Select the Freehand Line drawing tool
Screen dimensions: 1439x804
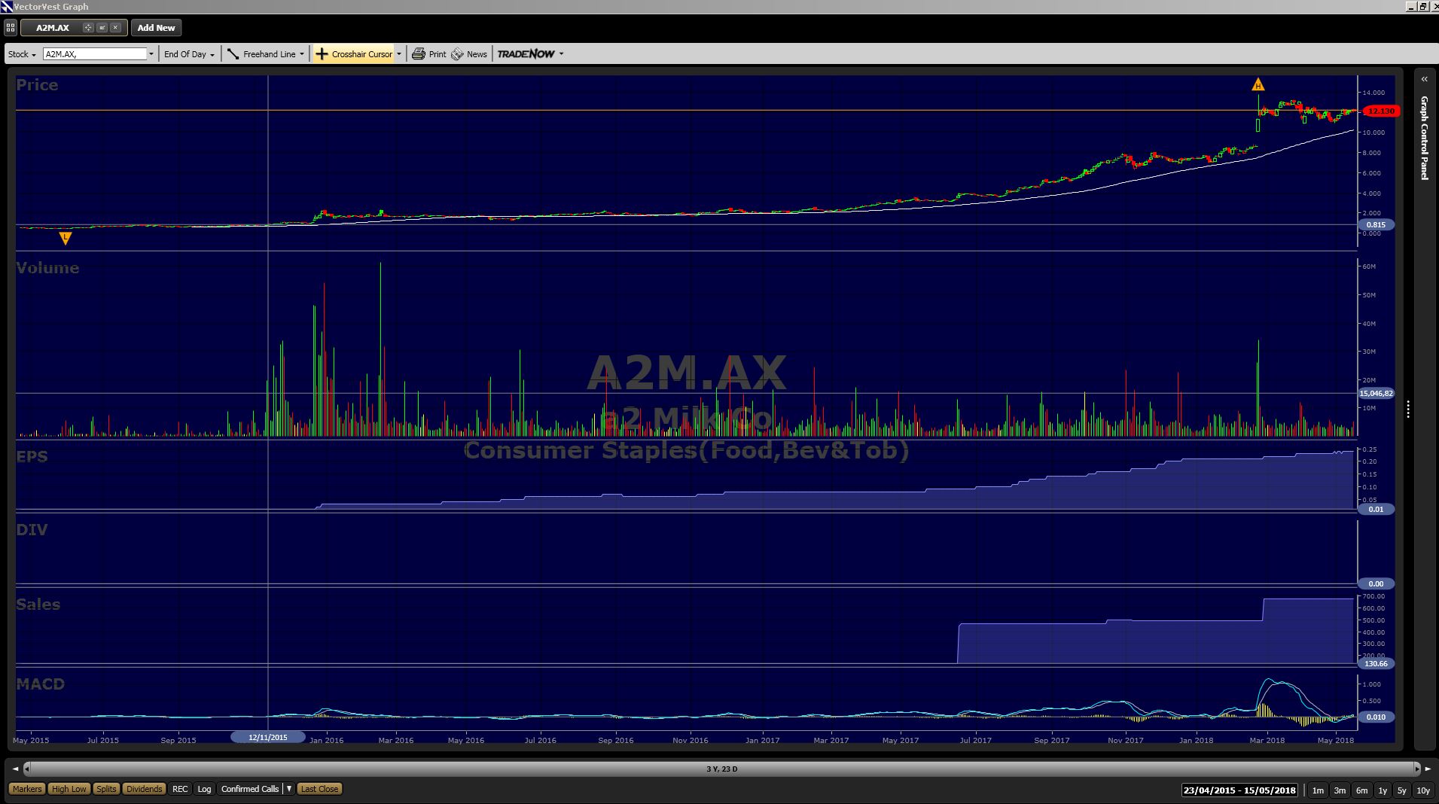coord(261,54)
